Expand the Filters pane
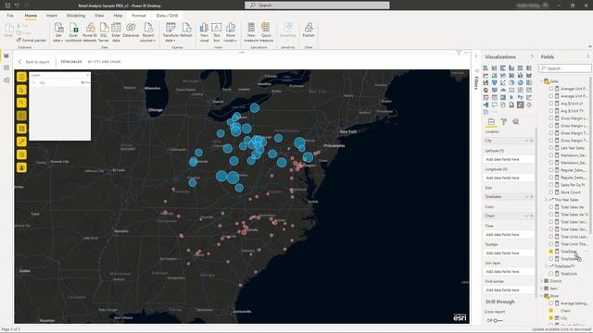 476,56
